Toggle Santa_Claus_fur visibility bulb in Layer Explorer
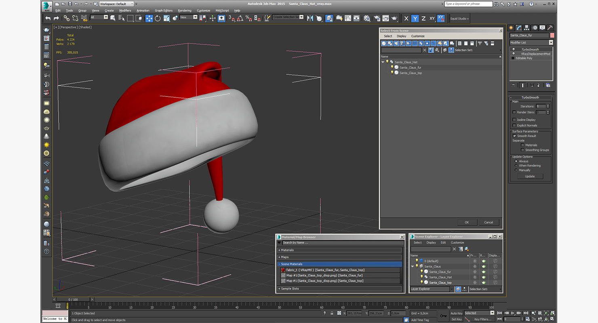This screenshot has width=598, height=323. [x=421, y=272]
